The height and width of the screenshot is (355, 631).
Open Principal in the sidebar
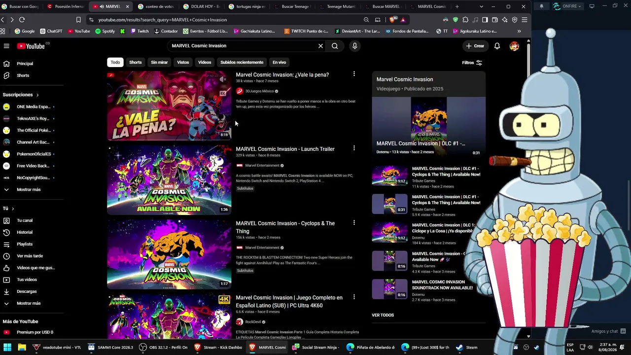click(x=25, y=64)
